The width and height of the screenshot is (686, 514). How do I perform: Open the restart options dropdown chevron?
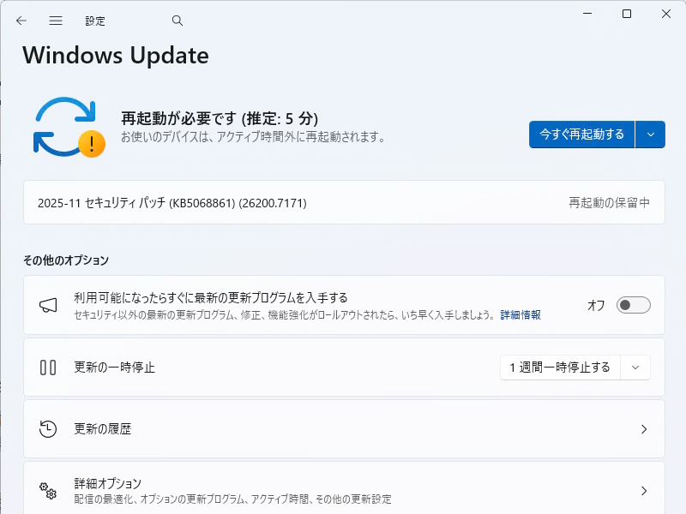click(649, 134)
